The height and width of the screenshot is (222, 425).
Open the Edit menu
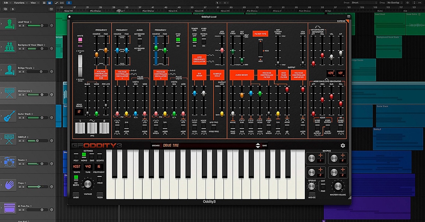(x=7, y=2)
